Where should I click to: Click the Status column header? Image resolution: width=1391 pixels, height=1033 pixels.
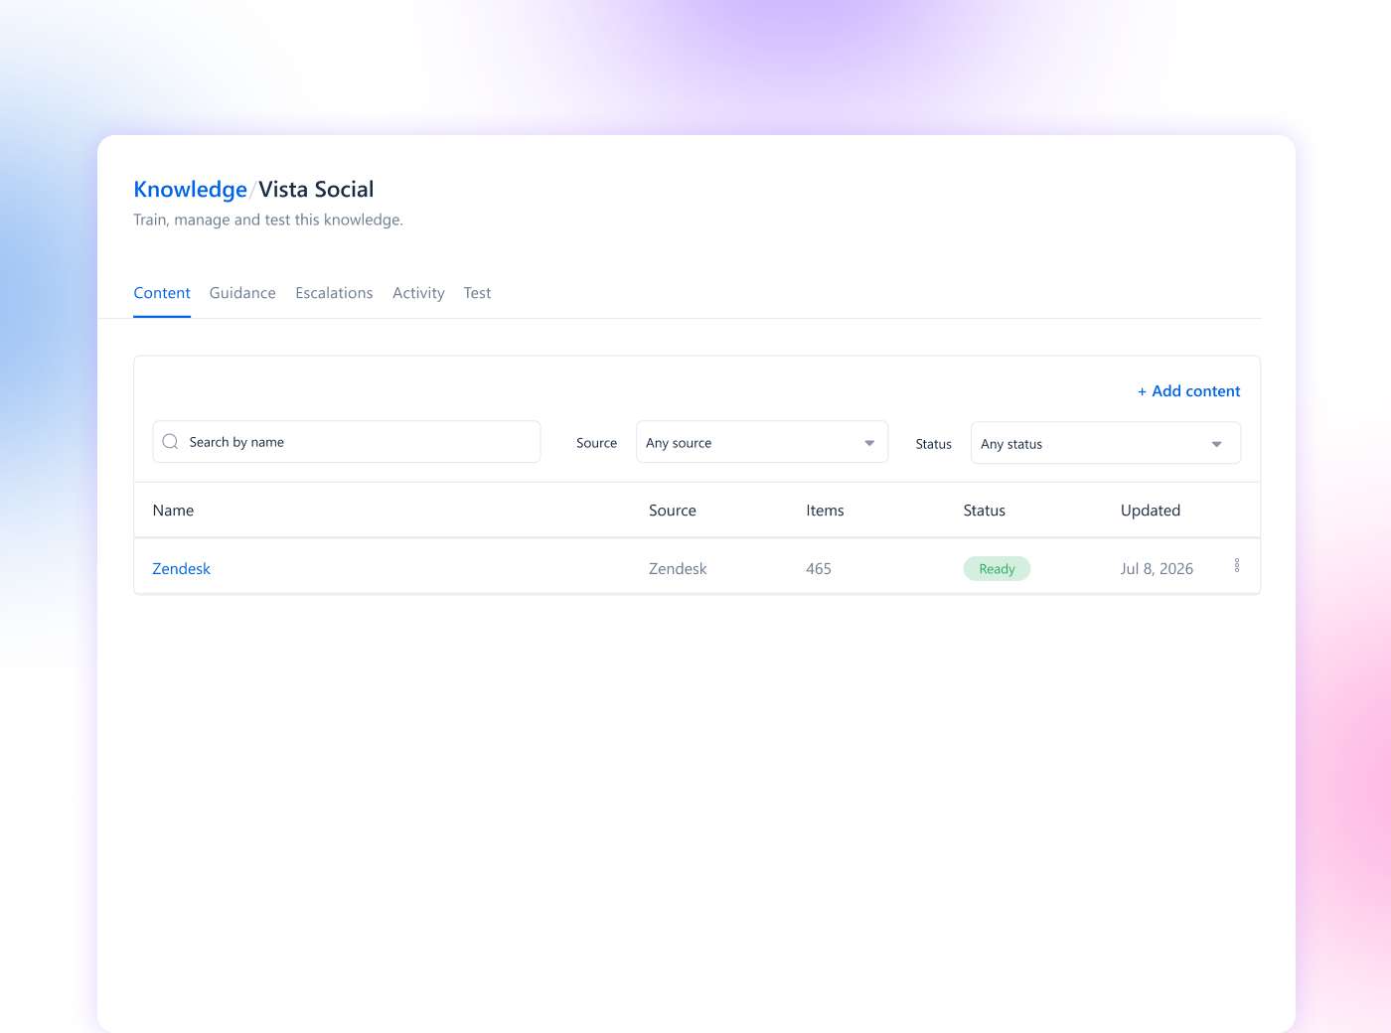pos(985,511)
